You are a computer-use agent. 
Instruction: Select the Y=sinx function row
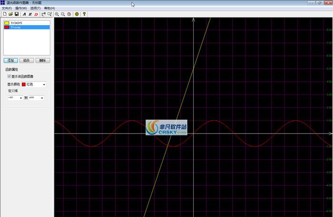(x=27, y=27)
